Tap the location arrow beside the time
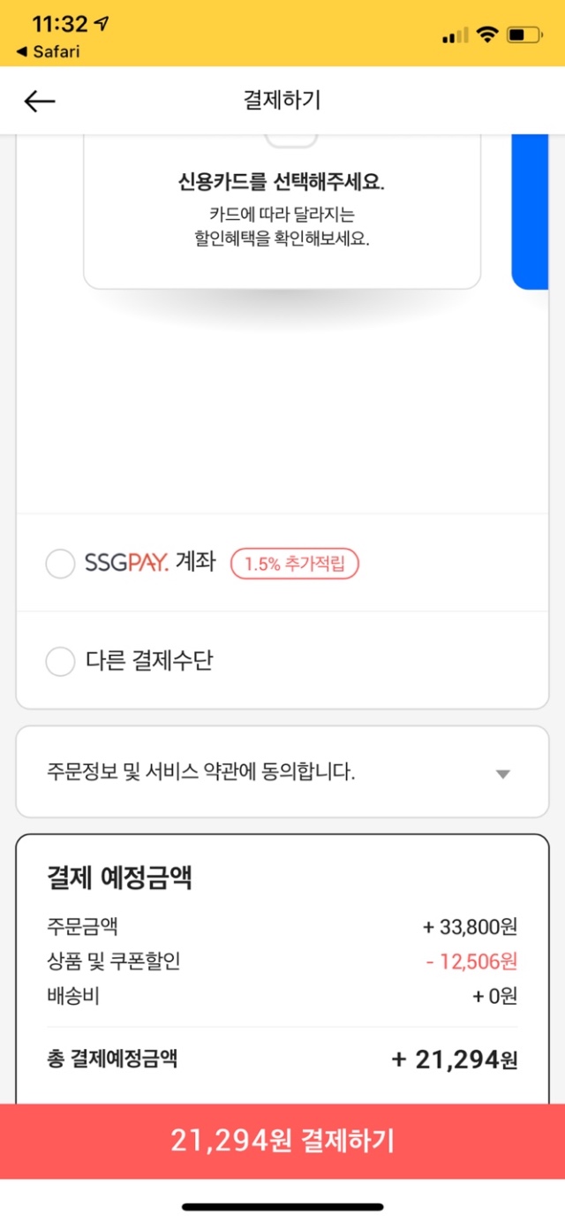Image resolution: width=565 pixels, height=1223 pixels. tap(102, 24)
